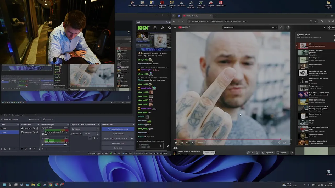Image resolution: width=335 pixels, height=188 pixels.
Task: Add a new source in Источники panel
Action: (x=22, y=149)
